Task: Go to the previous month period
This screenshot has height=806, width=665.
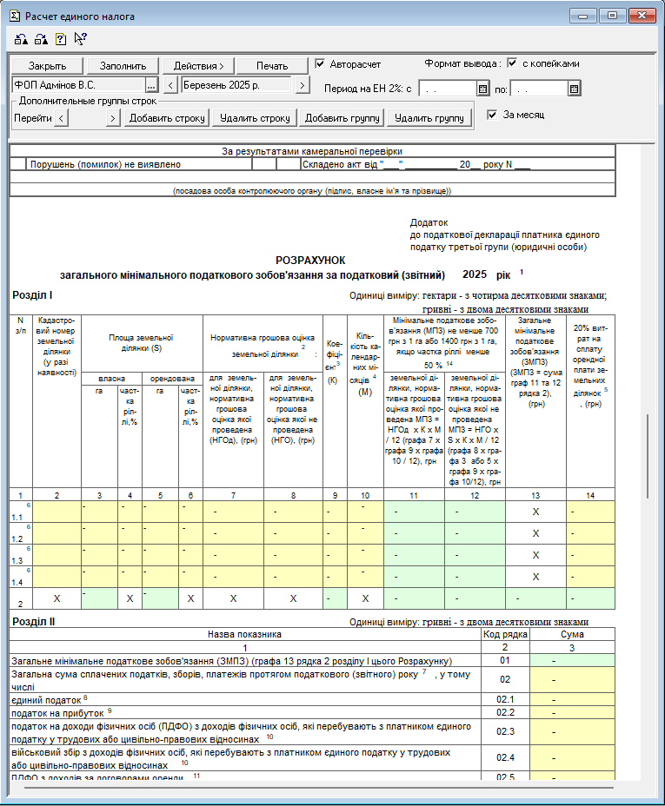Action: tap(170, 85)
